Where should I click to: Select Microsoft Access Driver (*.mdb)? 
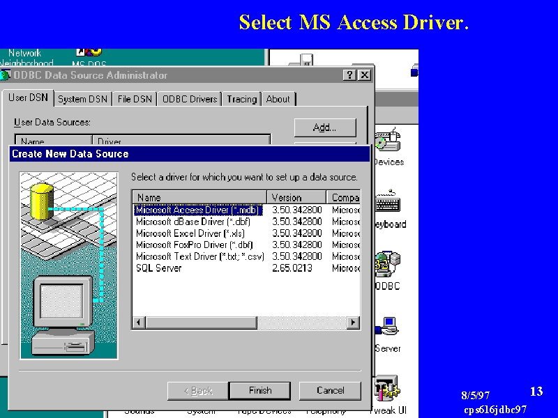199,210
